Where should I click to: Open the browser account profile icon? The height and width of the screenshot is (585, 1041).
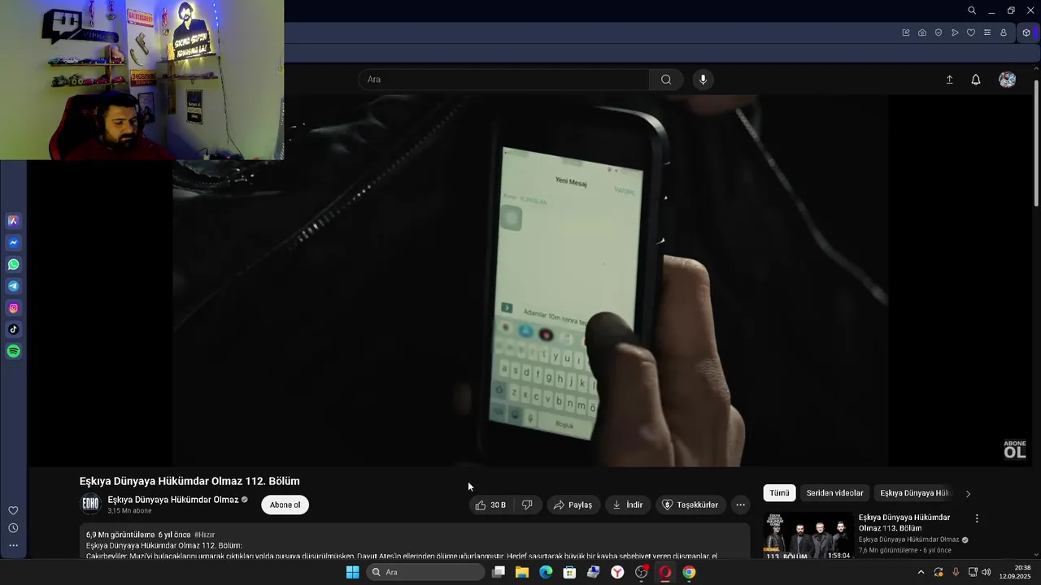1004,32
